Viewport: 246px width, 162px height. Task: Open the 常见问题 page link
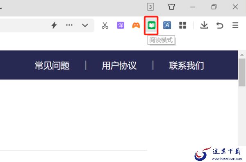(52, 66)
